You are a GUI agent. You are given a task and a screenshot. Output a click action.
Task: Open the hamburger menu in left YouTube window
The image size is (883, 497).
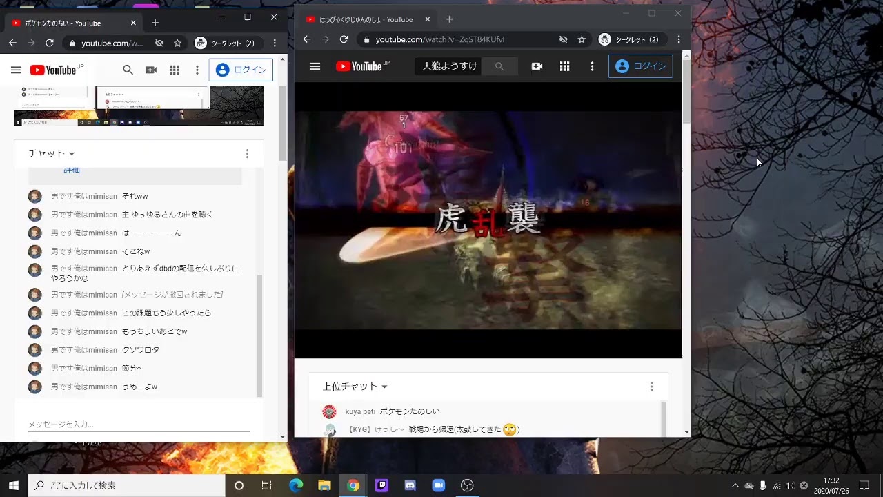pos(16,70)
